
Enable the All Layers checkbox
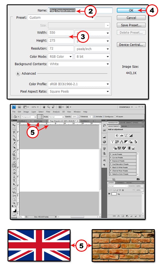(x=115, y=117)
